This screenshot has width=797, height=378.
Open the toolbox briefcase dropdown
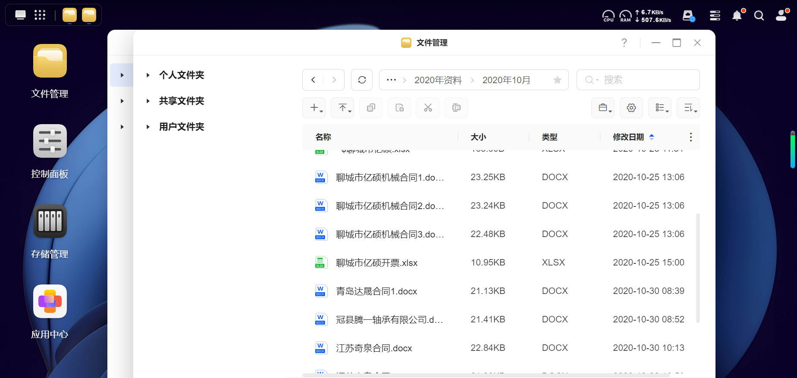(x=603, y=108)
